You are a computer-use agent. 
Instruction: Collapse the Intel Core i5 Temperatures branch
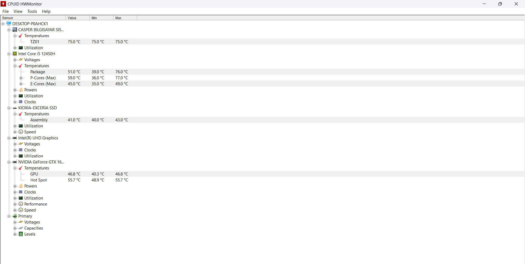coord(15,66)
